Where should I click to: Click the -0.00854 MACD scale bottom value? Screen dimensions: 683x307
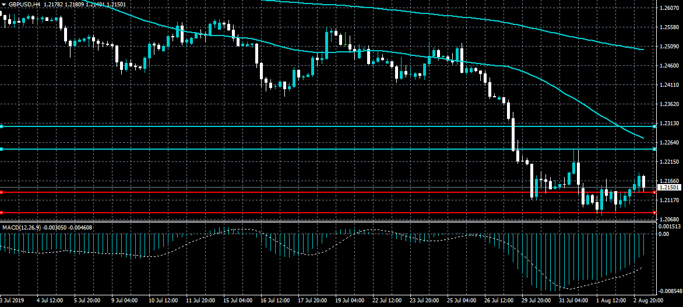pos(670,291)
